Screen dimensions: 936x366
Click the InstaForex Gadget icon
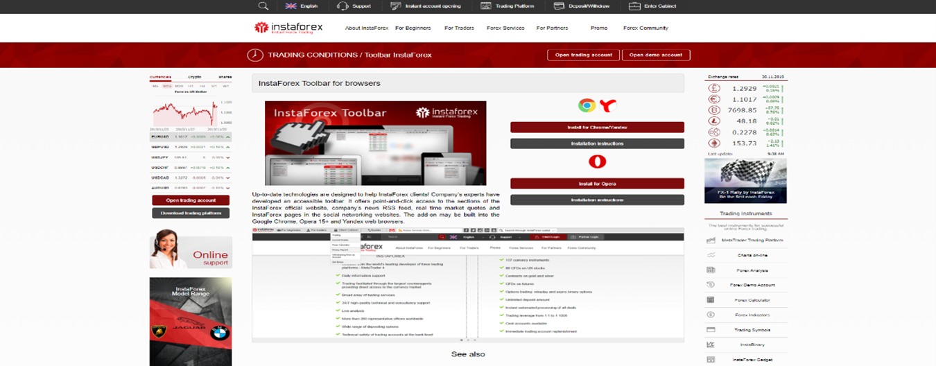point(711,360)
